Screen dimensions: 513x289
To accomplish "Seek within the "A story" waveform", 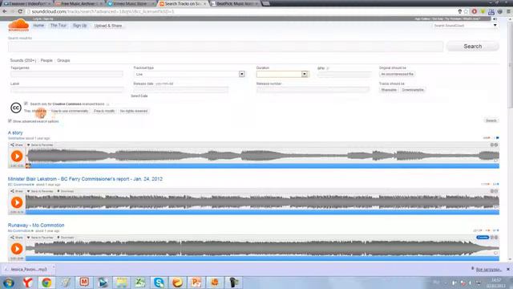I will click(x=262, y=155).
